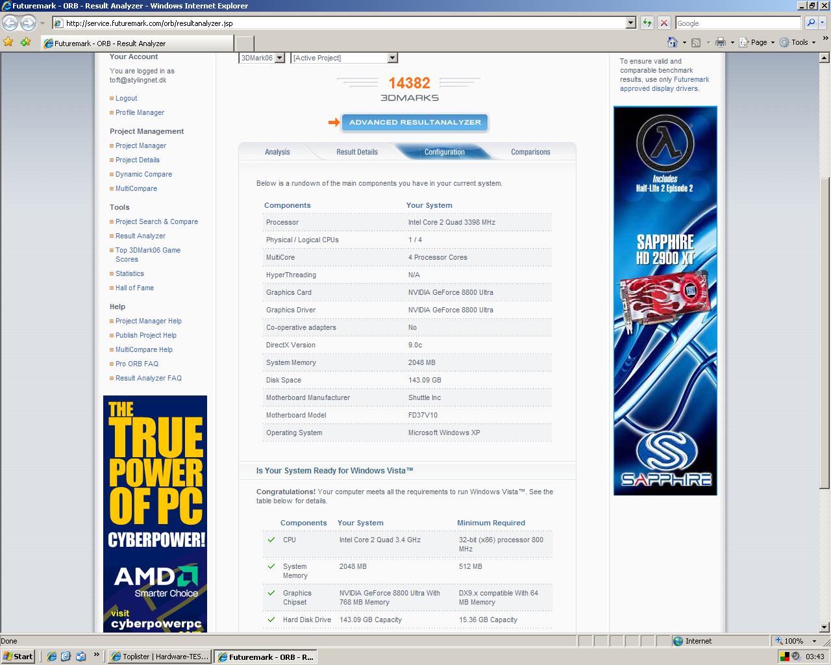This screenshot has width=831, height=665.
Task: Click the third quick launch icon
Action: point(81,656)
